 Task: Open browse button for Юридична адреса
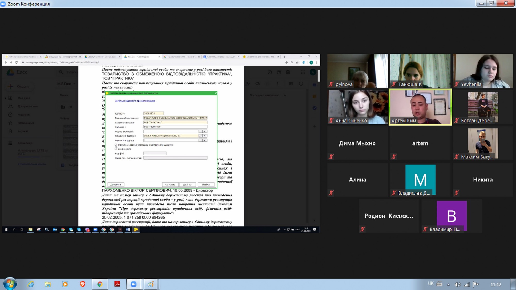[x=200, y=136]
